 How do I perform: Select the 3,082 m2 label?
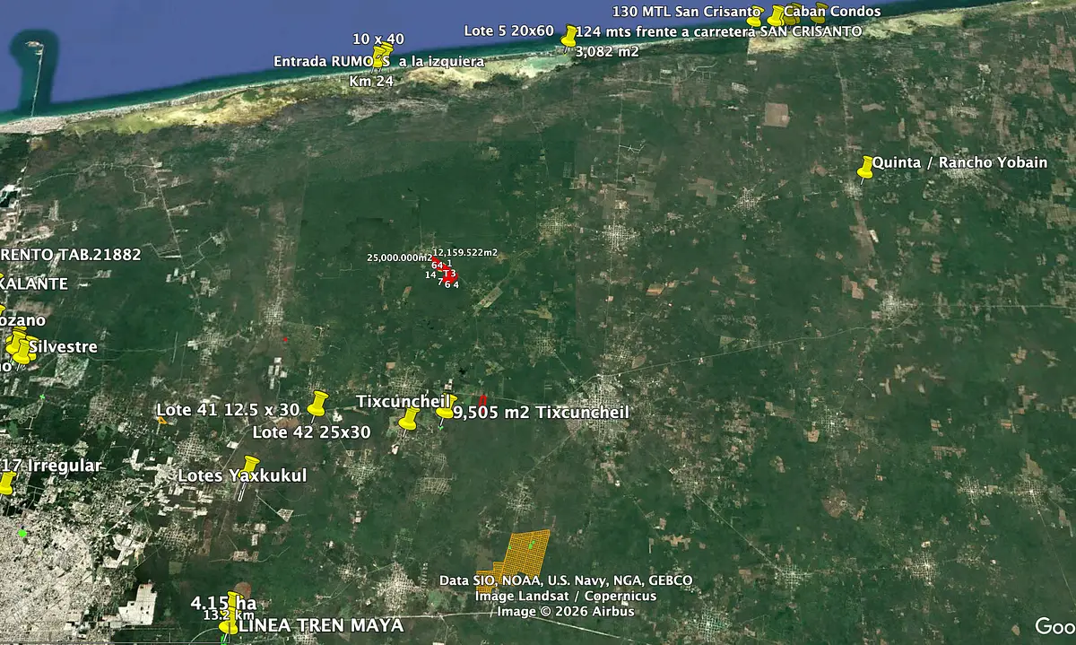point(607,52)
